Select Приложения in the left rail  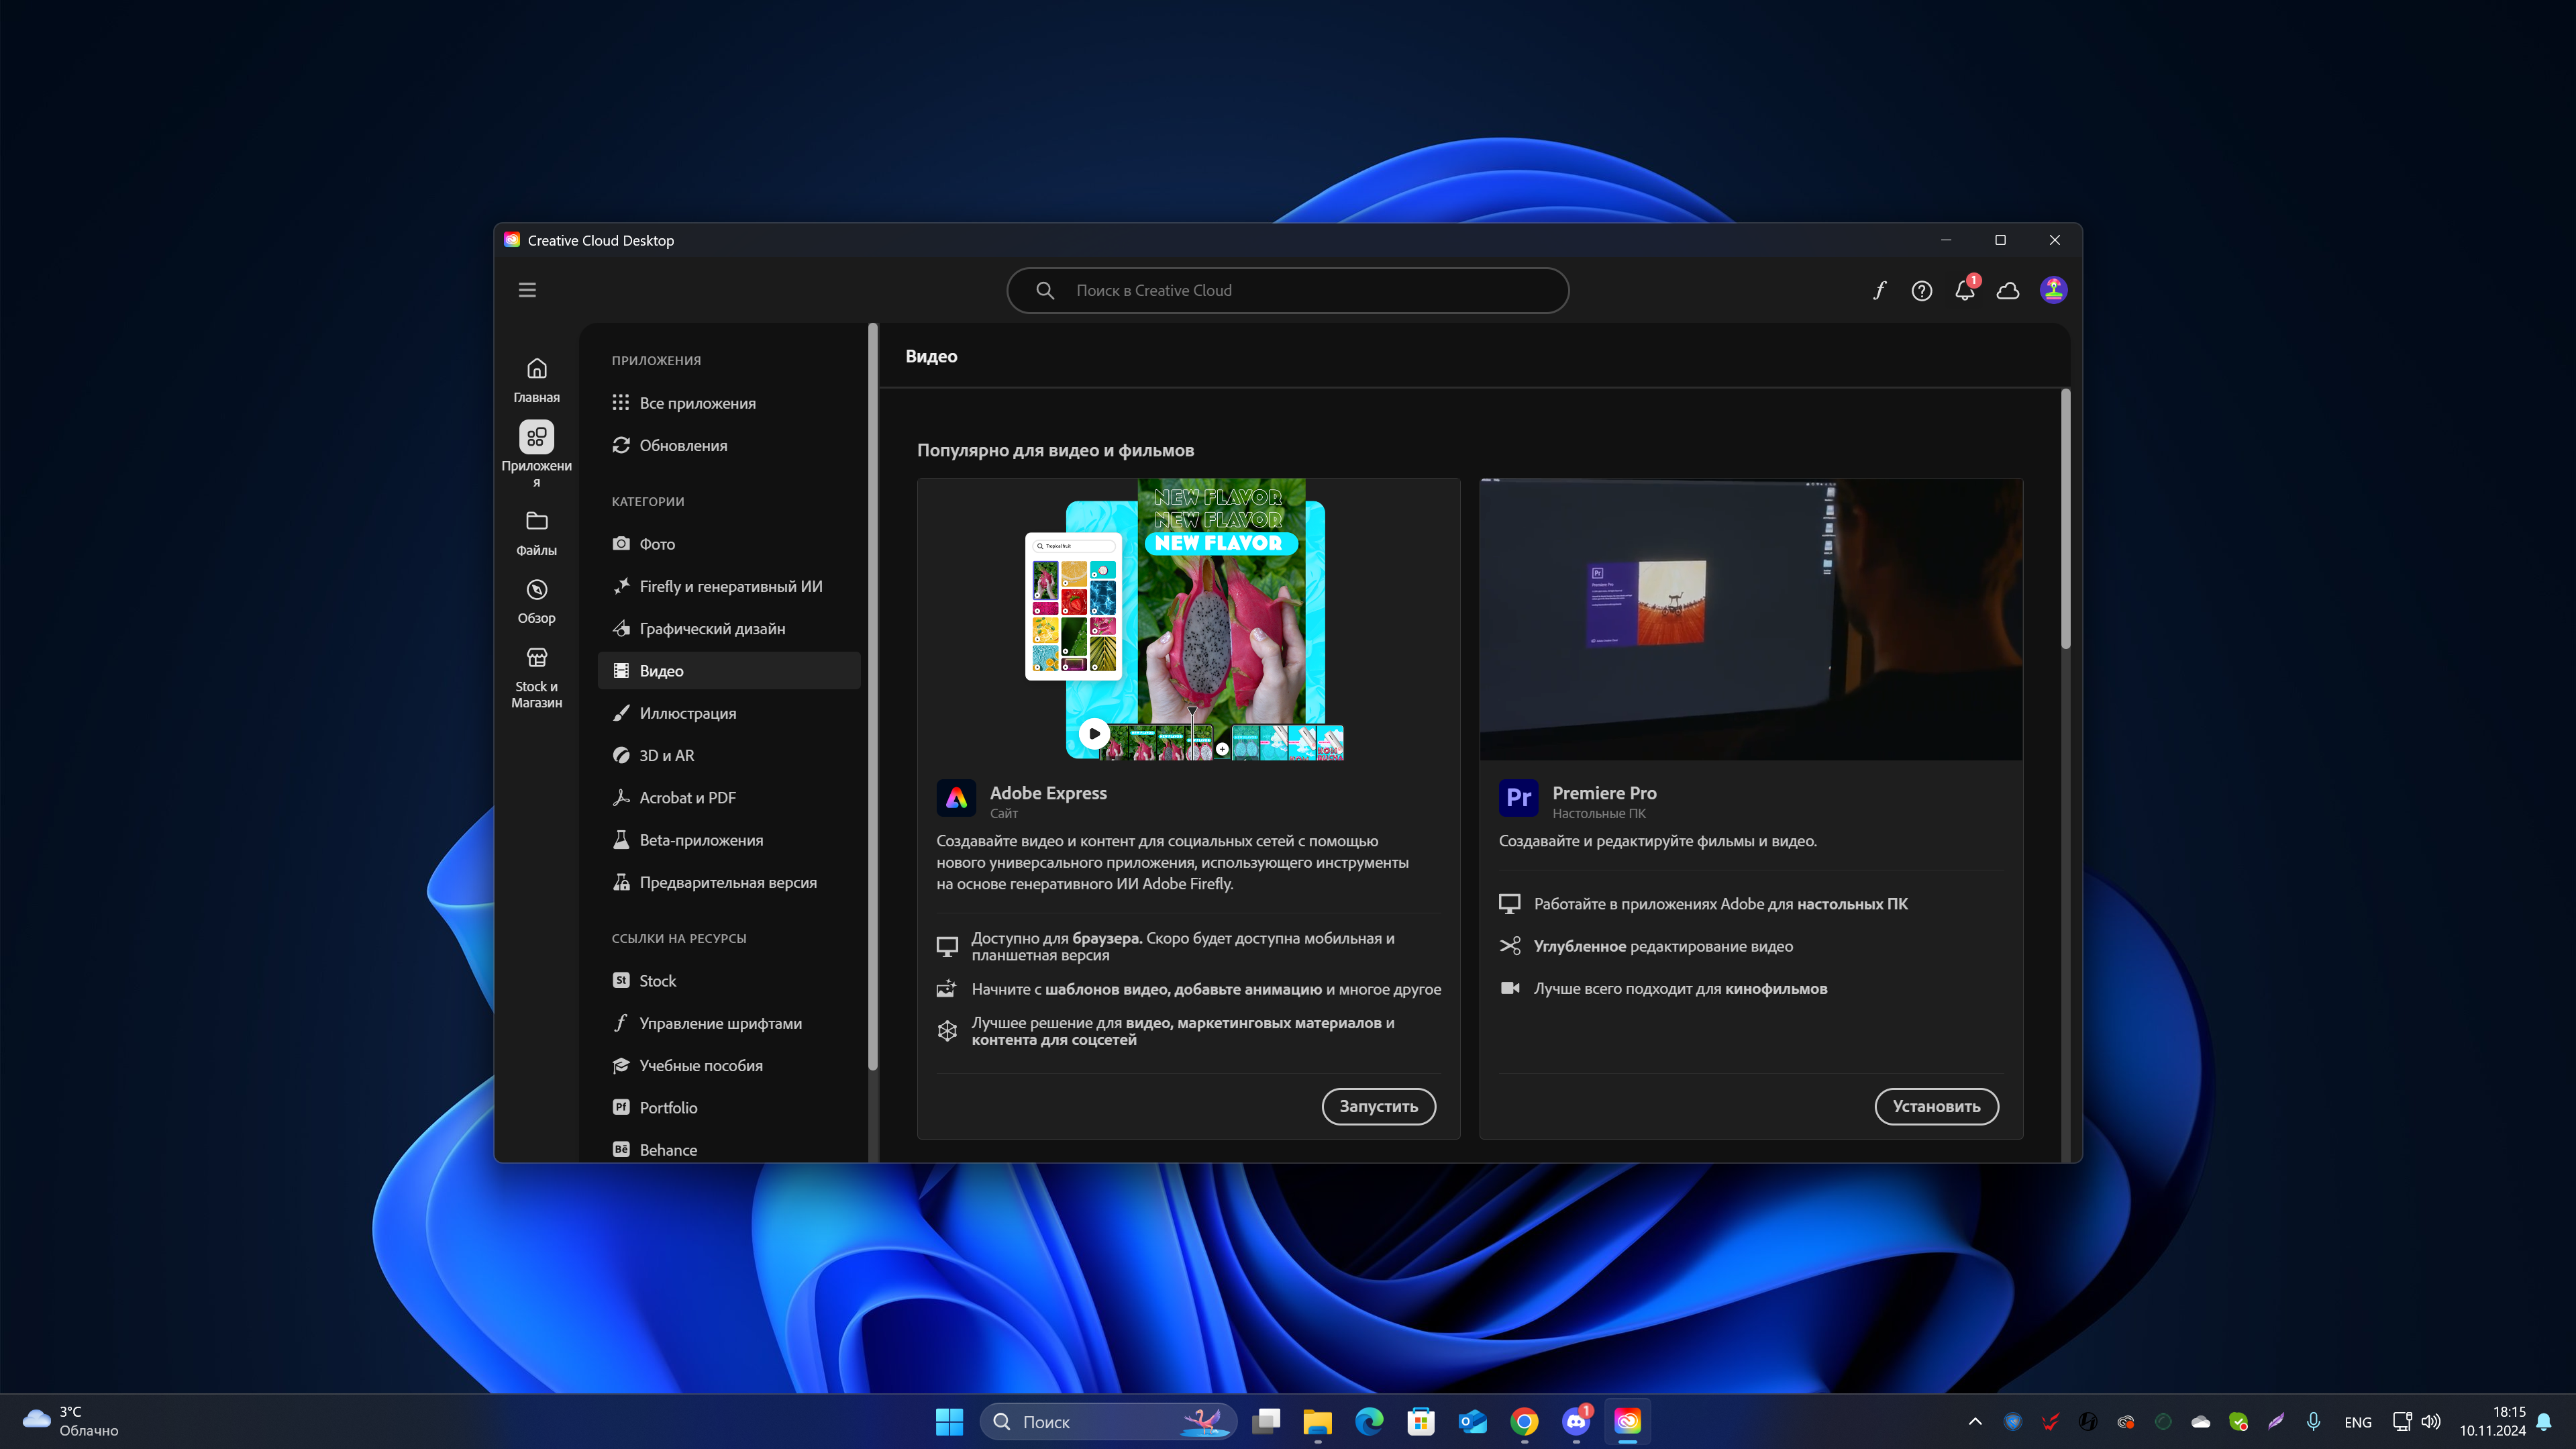pos(536,453)
